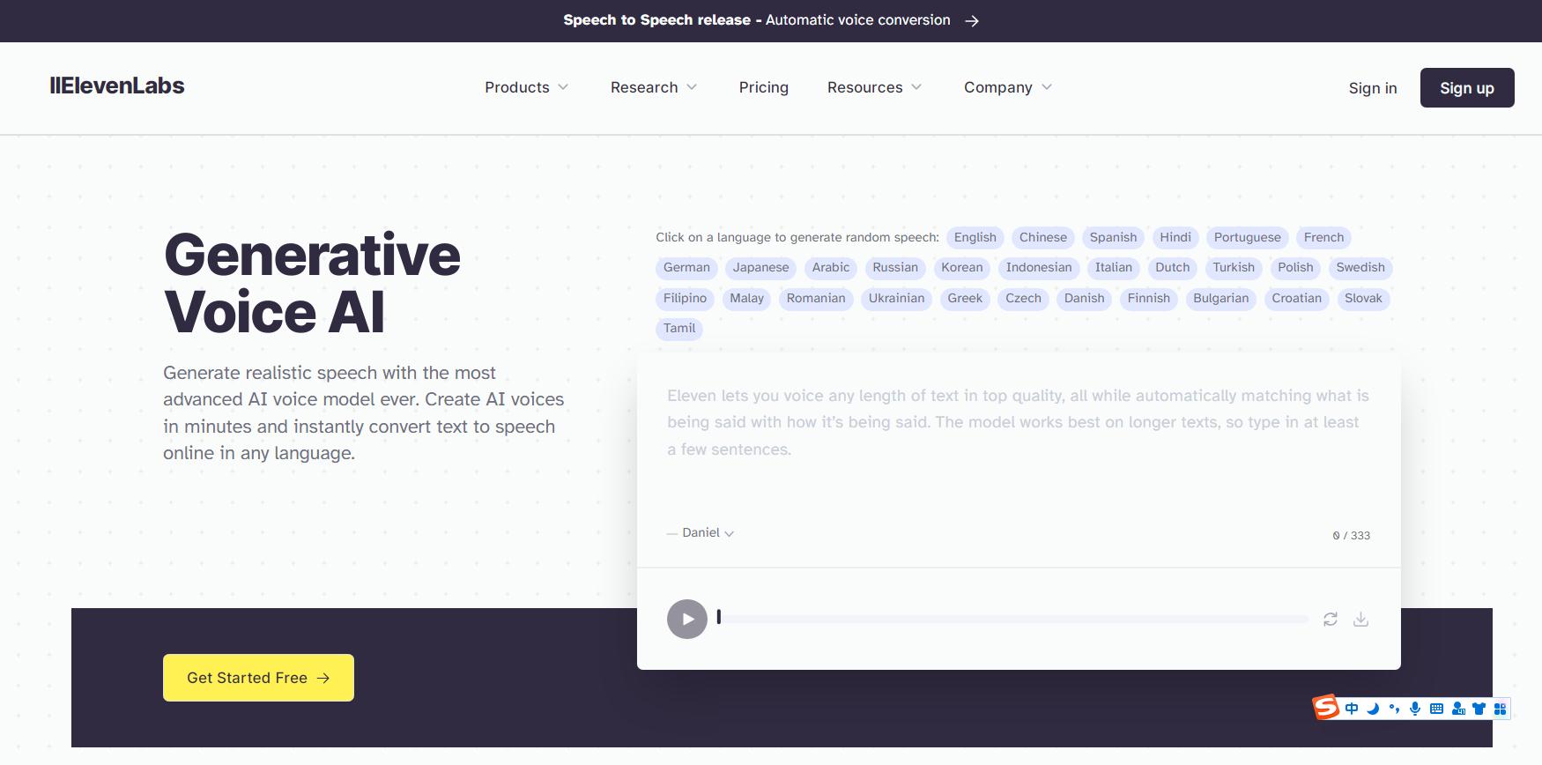Play the generated speech audio
The height and width of the screenshot is (765, 1542).
[687, 619]
